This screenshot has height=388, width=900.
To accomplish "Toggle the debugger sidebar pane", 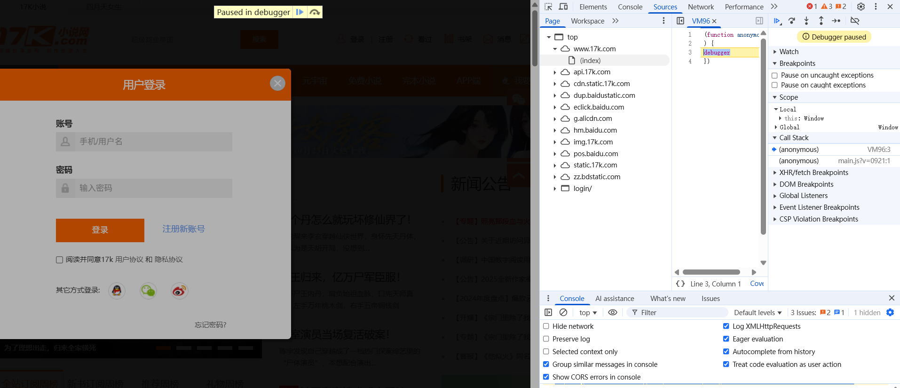I will point(759,21).
